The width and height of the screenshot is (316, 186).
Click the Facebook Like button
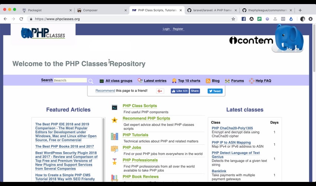180,91
